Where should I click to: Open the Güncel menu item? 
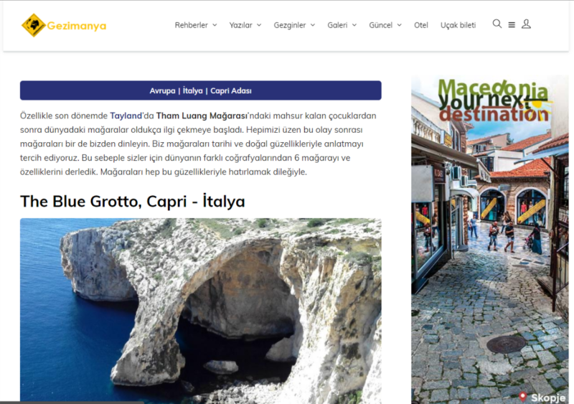click(380, 25)
